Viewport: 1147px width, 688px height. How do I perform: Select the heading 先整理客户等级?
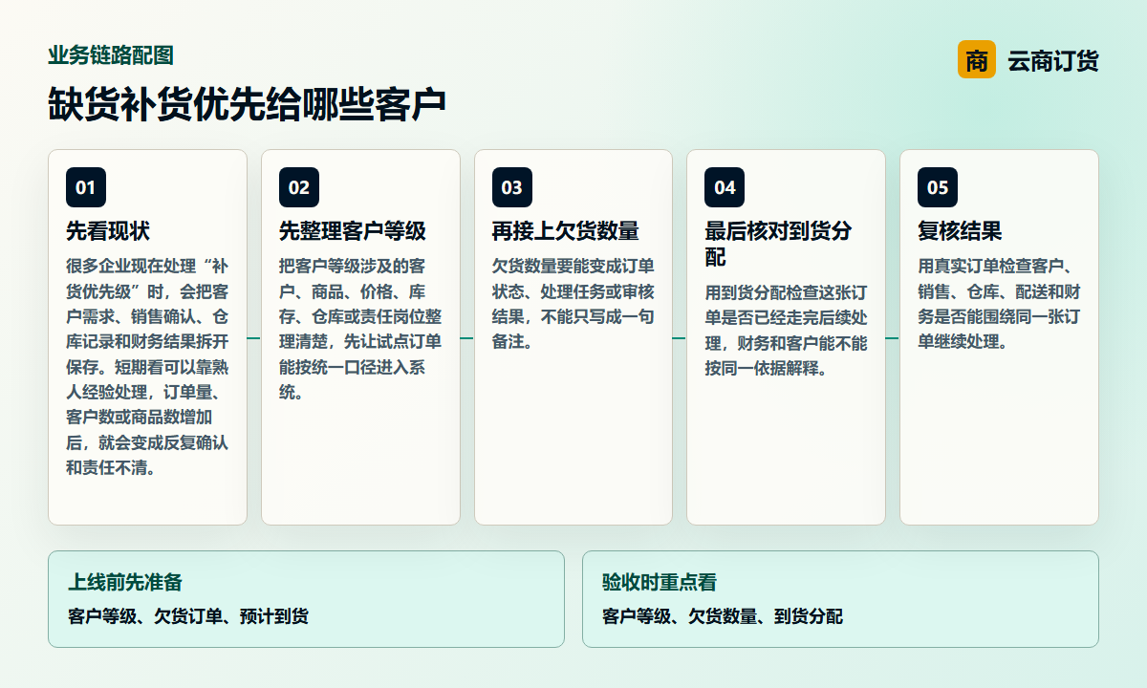[353, 231]
